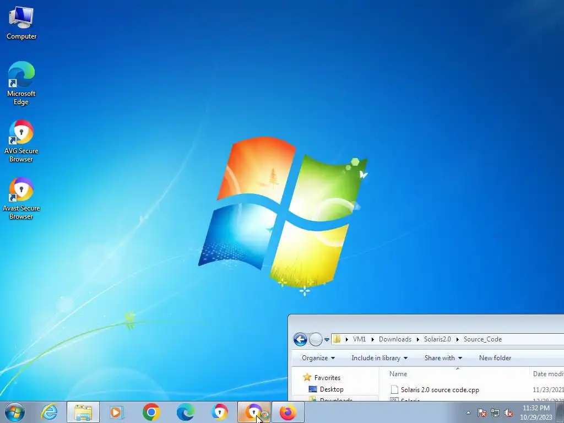Navigate to Solaris2.0 in the address bar

[437, 339]
